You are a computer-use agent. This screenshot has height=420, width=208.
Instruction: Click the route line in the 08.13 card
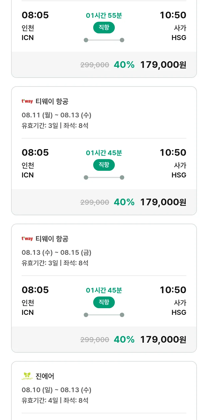coord(104,315)
